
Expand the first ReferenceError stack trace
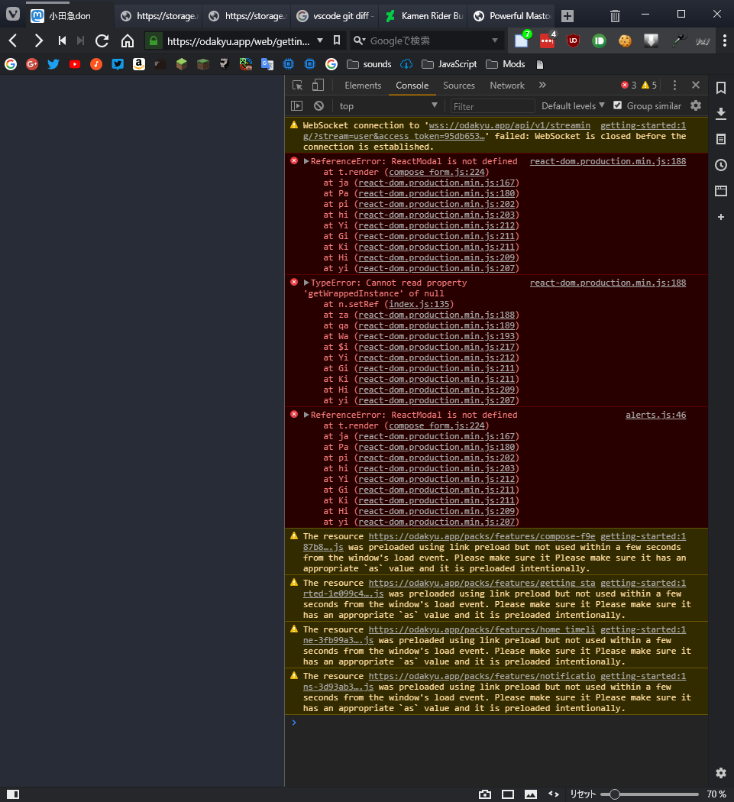point(306,161)
